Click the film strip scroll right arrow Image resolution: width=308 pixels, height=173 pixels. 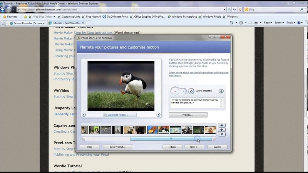click(x=214, y=139)
